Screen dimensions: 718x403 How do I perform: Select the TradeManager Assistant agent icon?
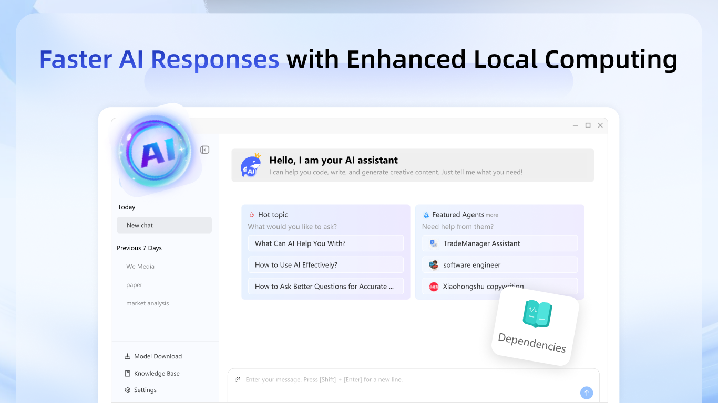[x=433, y=243]
